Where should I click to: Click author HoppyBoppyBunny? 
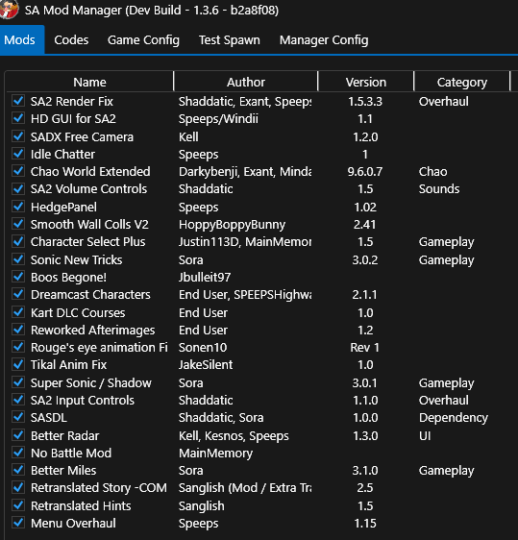(x=232, y=225)
